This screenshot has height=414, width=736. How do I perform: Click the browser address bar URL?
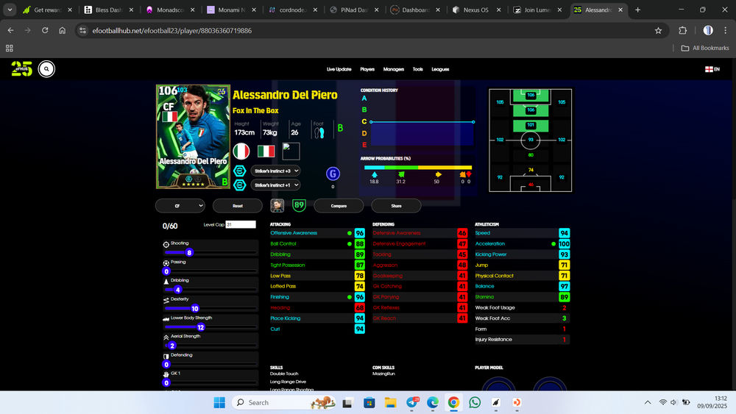pos(171,30)
